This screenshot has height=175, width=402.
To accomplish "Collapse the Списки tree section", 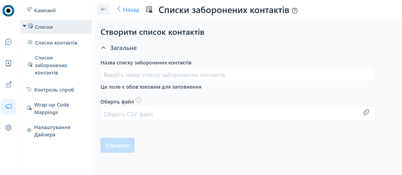I will tap(24, 26).
